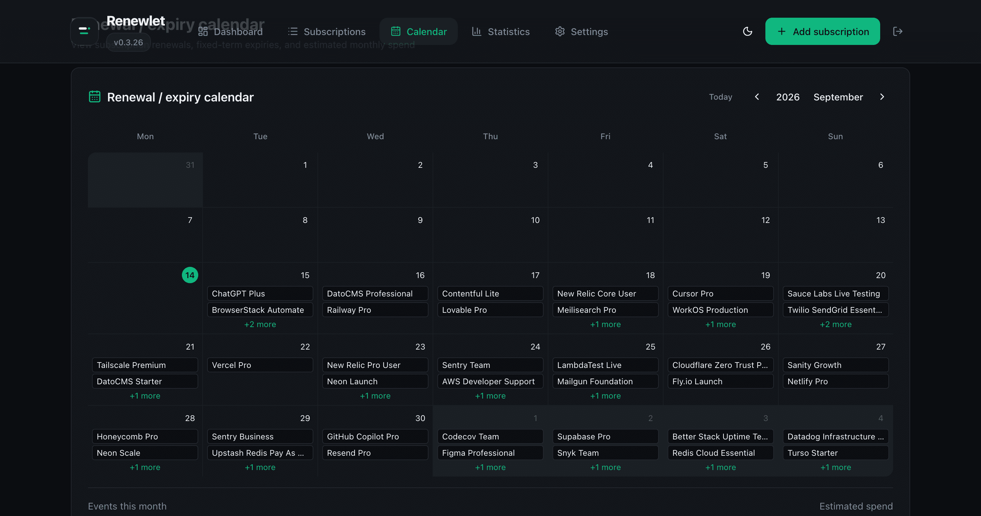The width and height of the screenshot is (981, 516).
Task: Click the Renewlet logo icon
Action: coord(84,31)
